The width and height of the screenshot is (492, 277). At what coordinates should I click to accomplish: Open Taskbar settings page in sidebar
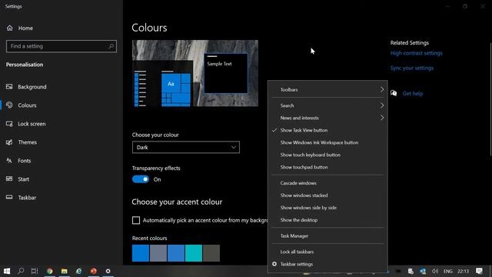tap(21, 198)
